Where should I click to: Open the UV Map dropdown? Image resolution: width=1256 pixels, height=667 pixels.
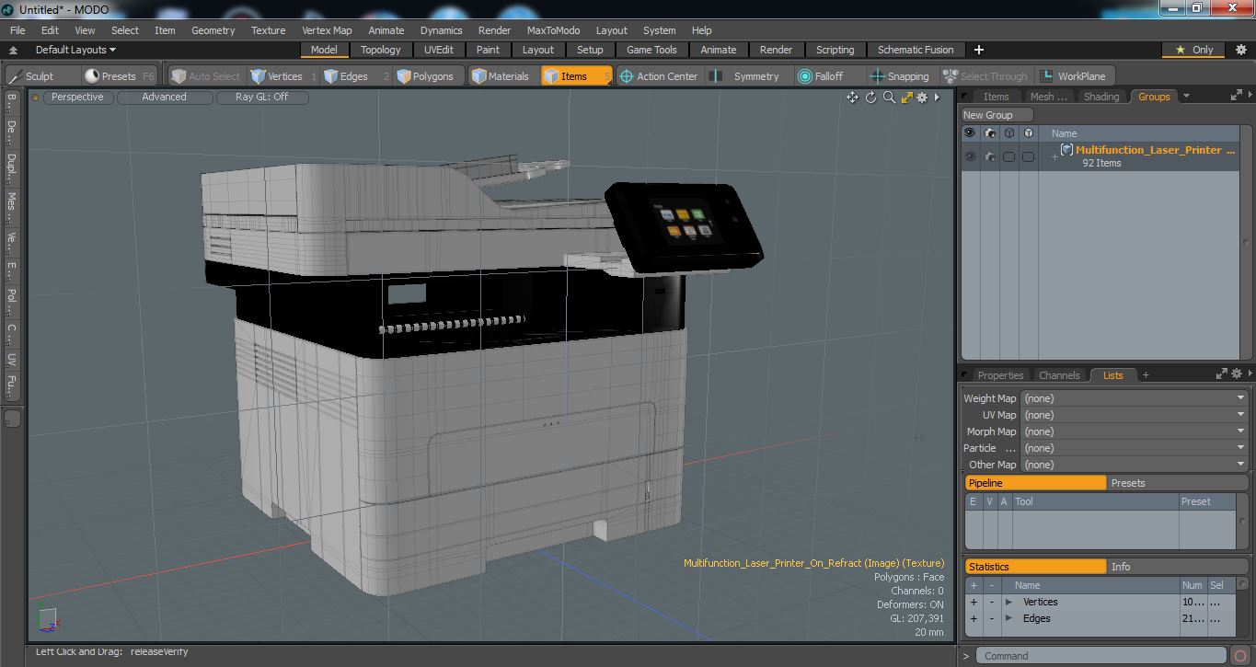pyautogui.click(x=1134, y=415)
